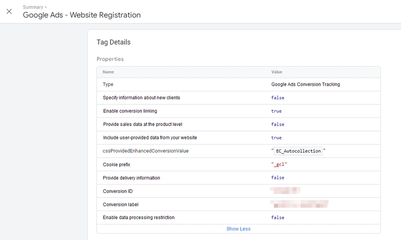This screenshot has height=240, width=401.
Task: Click the Value column header
Action: 277,72
